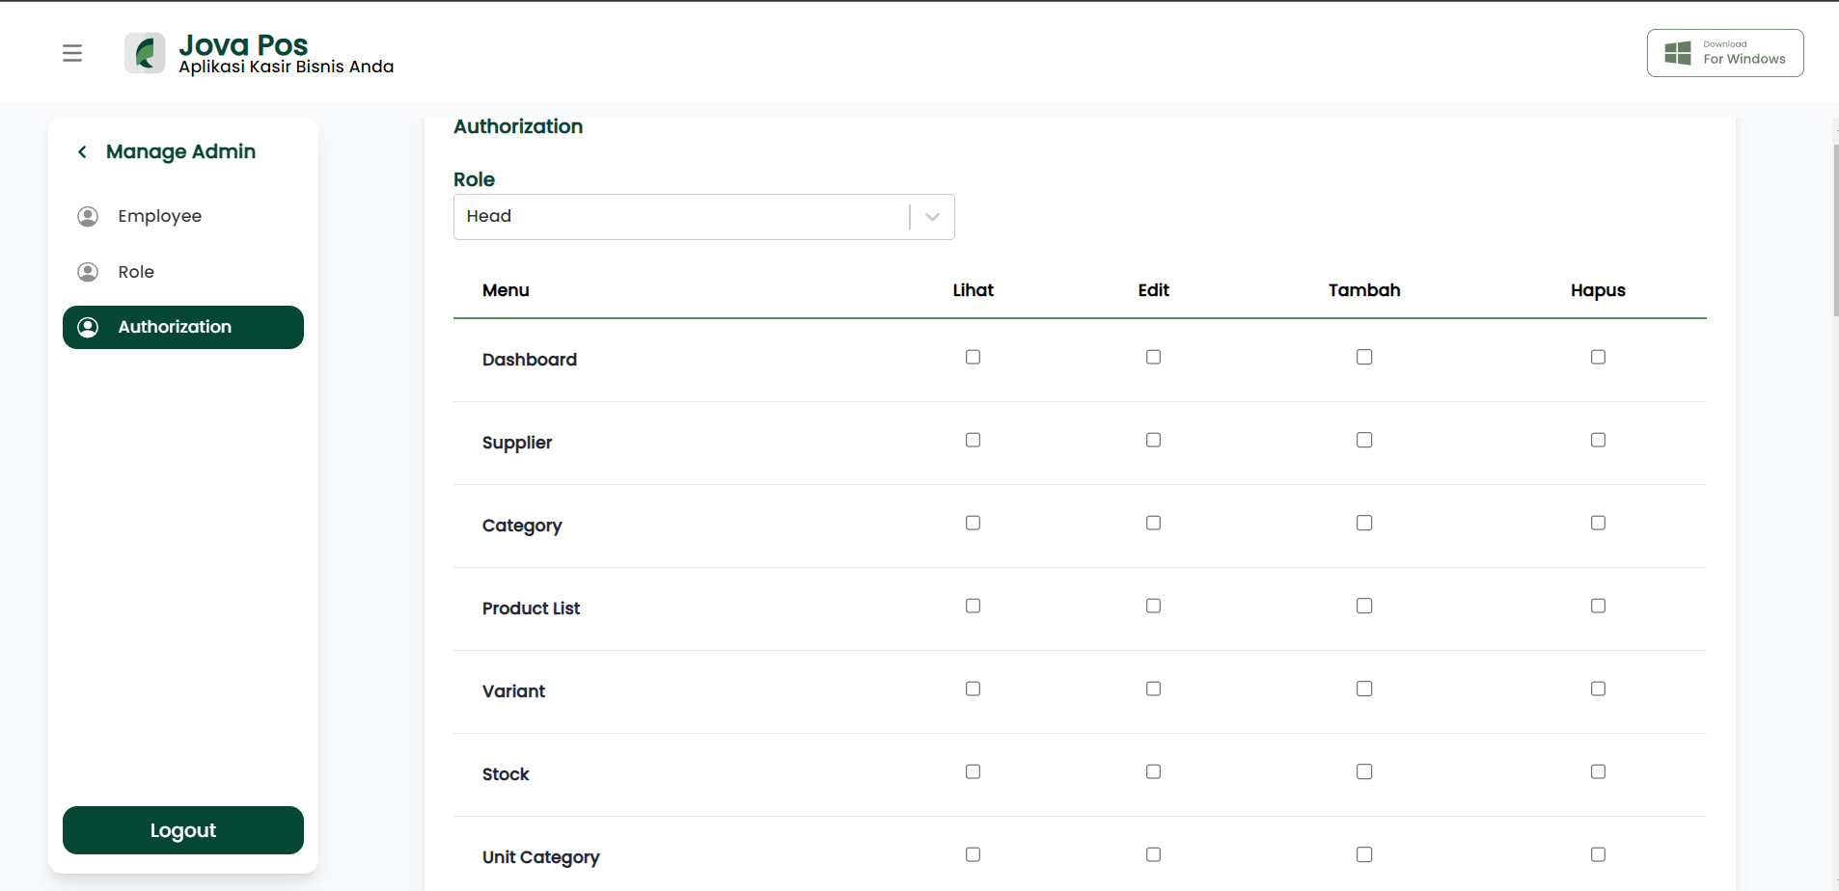Click the Jova Pos leaf logo
The height and width of the screenshot is (891, 1839).
tap(145, 53)
